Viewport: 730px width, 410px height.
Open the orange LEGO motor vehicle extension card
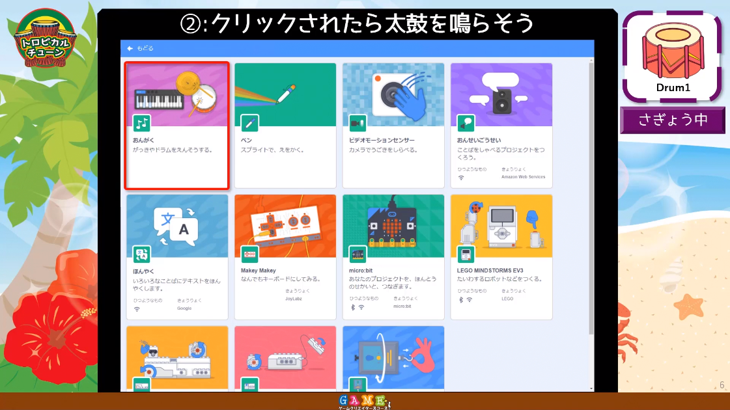[x=177, y=357]
